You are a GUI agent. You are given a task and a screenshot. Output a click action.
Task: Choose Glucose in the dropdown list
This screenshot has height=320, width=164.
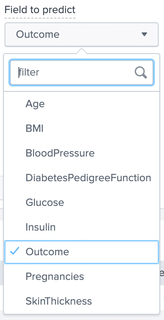pos(82,202)
